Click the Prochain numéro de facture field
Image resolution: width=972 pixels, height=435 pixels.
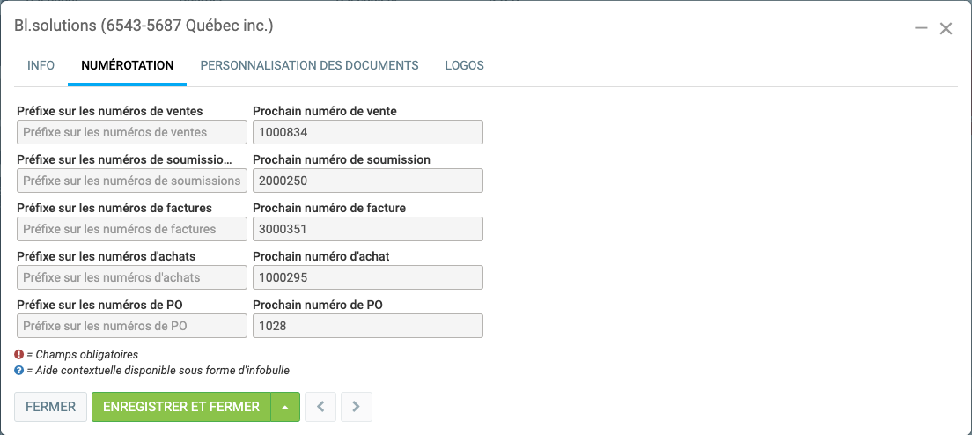[x=368, y=229]
